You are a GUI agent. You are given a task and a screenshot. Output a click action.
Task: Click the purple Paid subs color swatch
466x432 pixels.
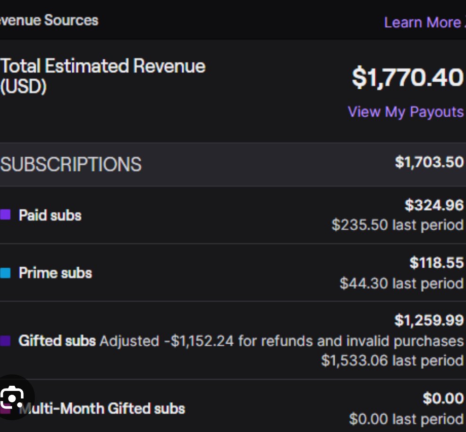[5, 214]
